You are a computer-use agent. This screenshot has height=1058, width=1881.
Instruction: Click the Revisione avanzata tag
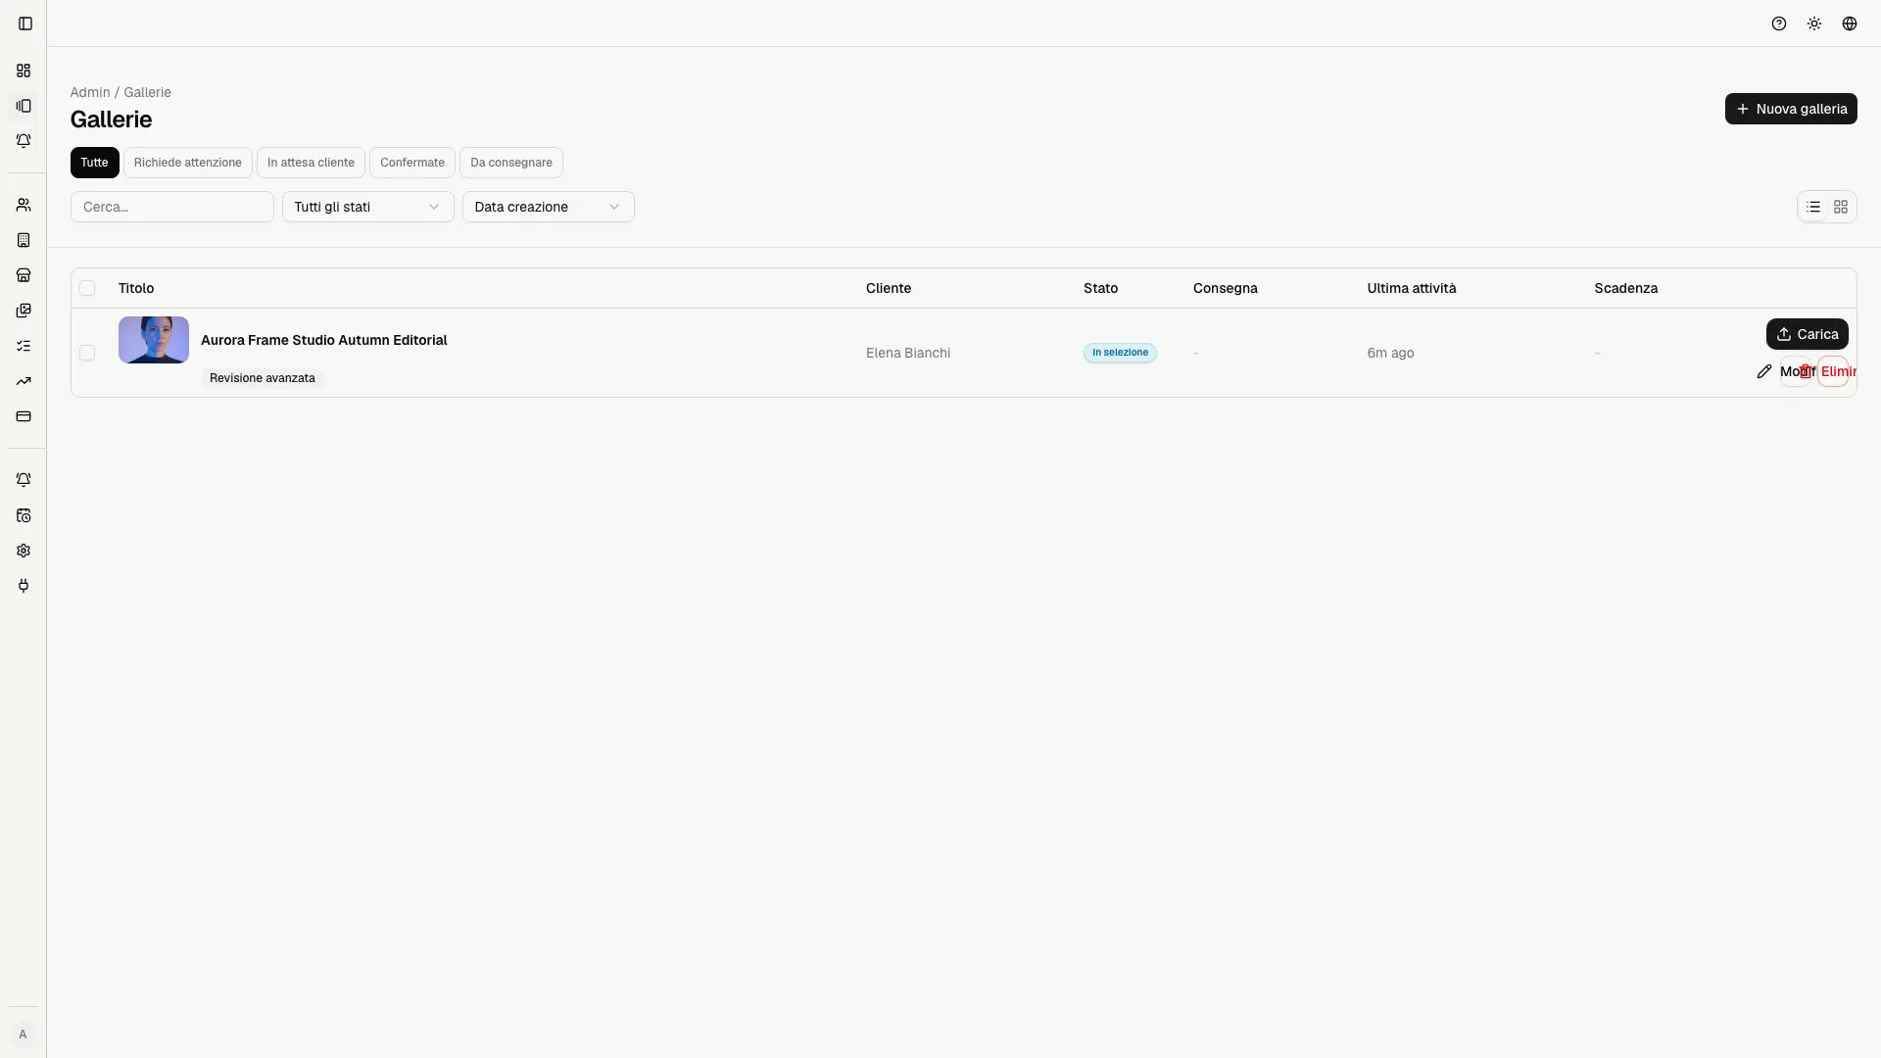pos(263,378)
